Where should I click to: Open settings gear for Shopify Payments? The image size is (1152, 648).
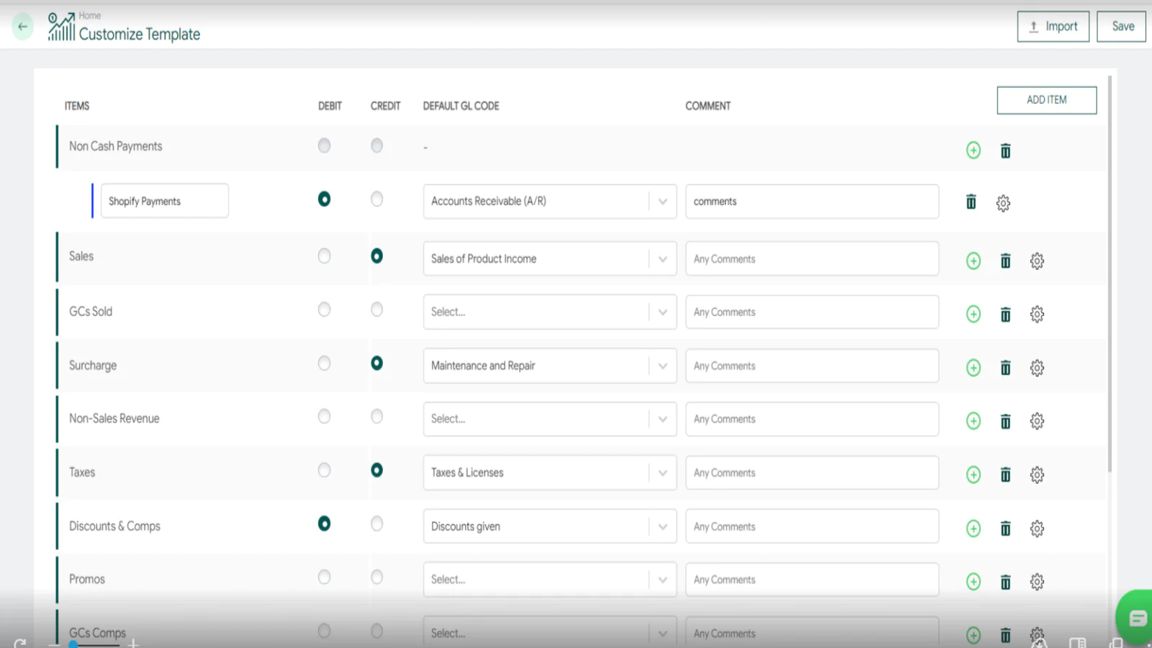1003,203
